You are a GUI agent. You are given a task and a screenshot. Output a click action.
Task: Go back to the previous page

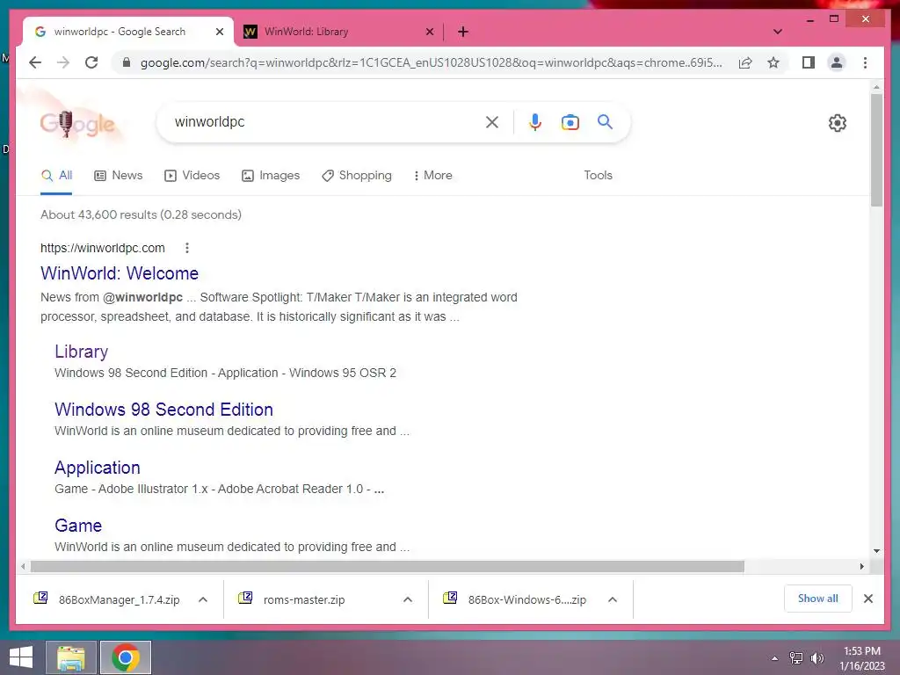tap(35, 62)
